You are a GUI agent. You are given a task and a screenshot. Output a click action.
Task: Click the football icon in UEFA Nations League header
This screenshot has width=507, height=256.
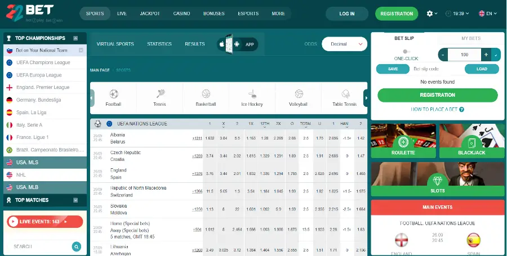pyautogui.click(x=97, y=124)
